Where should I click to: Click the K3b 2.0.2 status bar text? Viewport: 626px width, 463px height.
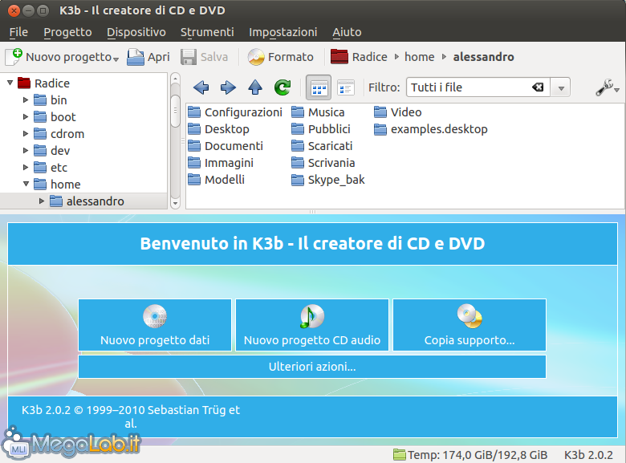point(588,455)
